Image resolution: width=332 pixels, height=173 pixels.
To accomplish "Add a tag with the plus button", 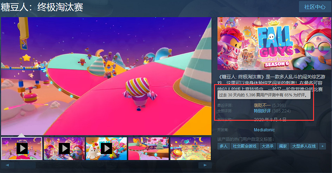I will pyautogui.click(x=323, y=146).
